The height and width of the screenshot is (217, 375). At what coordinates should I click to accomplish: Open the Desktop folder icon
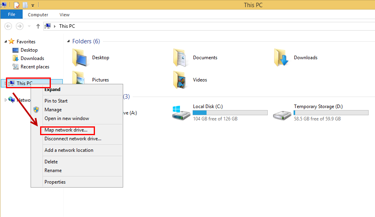coord(79,58)
